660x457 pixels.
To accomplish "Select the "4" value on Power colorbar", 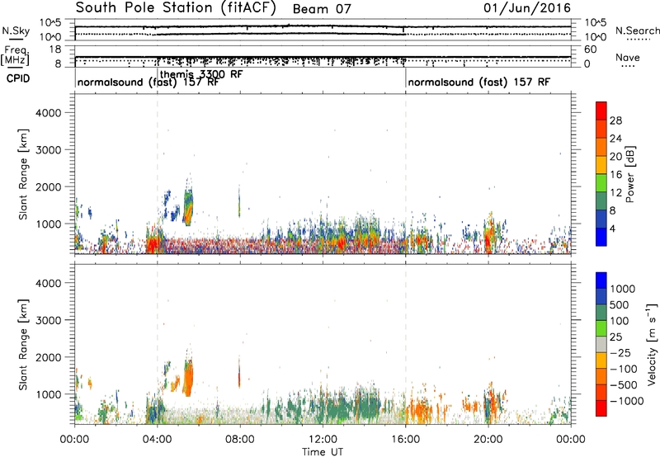I will 613,228.
